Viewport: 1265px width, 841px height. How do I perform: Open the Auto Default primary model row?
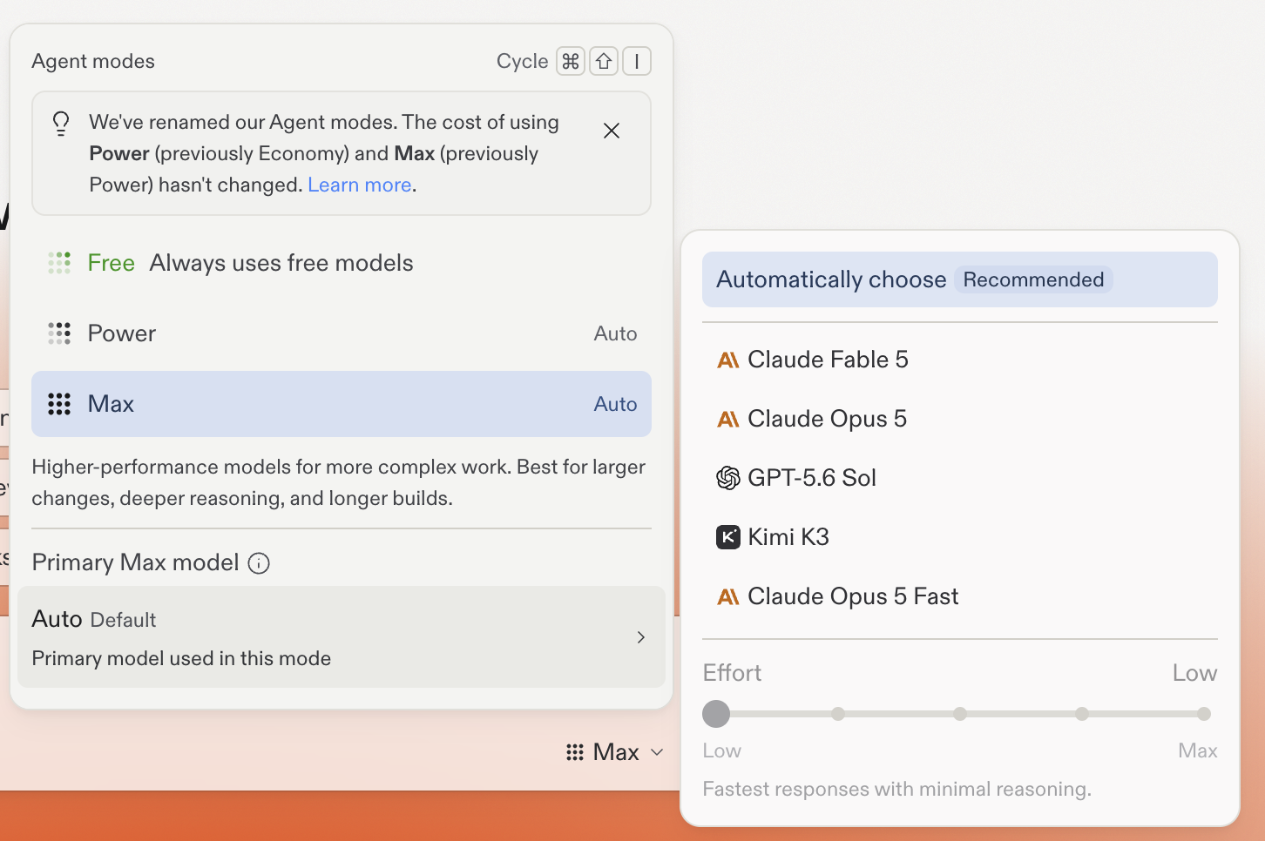click(342, 637)
